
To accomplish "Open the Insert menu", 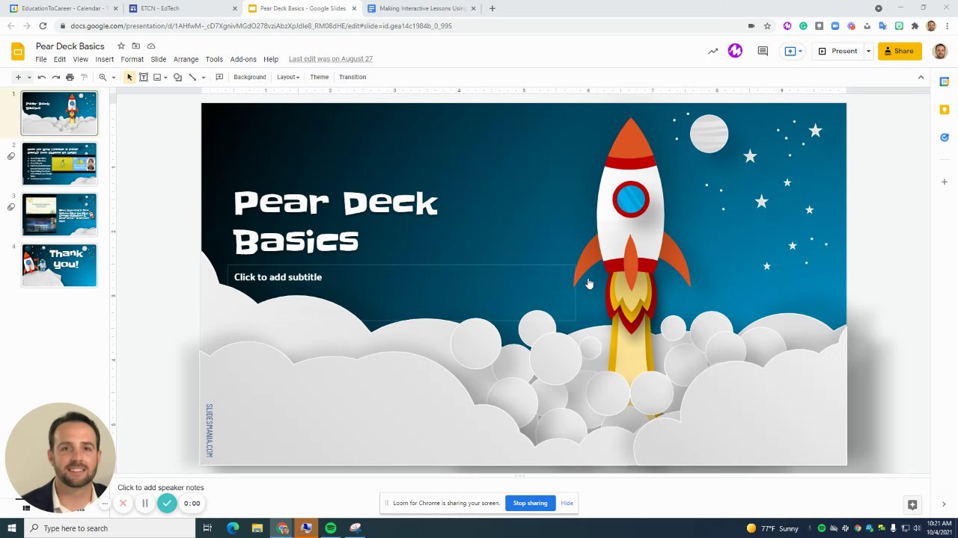I will click(105, 59).
